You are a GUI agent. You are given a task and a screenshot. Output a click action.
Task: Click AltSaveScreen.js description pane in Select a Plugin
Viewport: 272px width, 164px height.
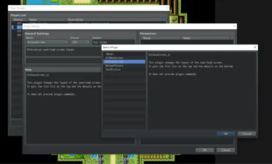202,91
